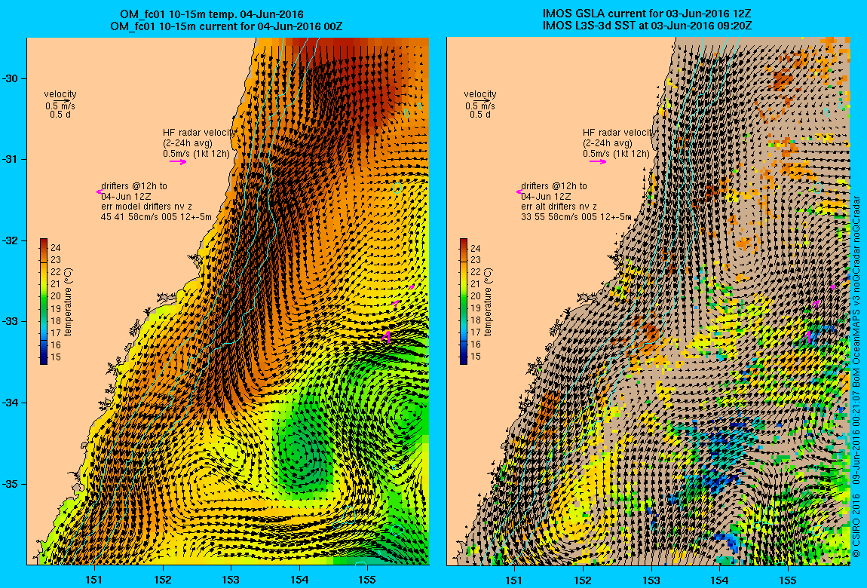
Task: Click 'drifters @12h to' text in left map
Action: pyautogui.click(x=134, y=186)
